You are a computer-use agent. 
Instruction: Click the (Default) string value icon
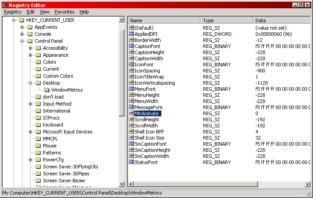[x=131, y=28]
